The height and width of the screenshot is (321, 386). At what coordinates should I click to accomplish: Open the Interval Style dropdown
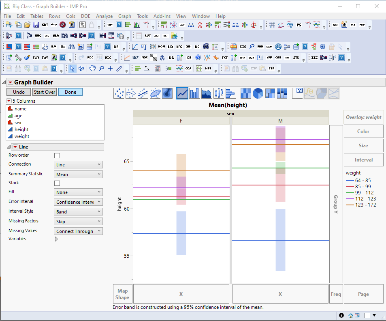(x=78, y=211)
